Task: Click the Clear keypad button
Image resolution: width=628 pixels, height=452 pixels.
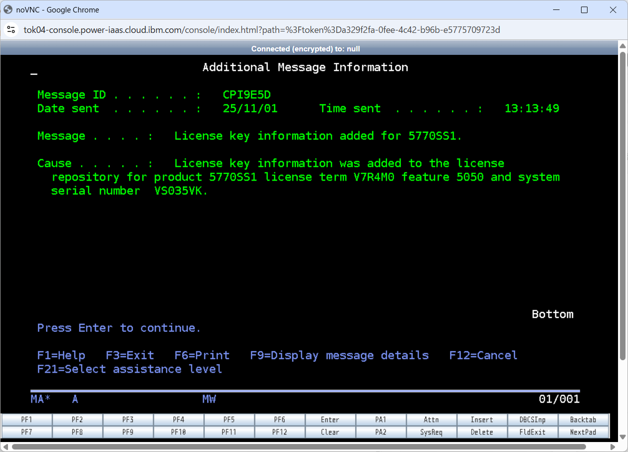Action: pyautogui.click(x=330, y=432)
